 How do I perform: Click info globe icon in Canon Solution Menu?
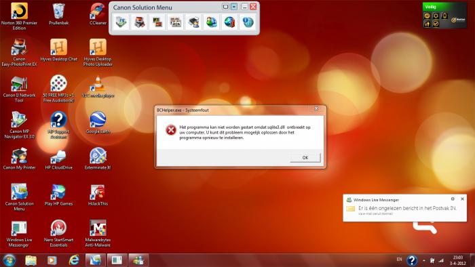[248, 22]
